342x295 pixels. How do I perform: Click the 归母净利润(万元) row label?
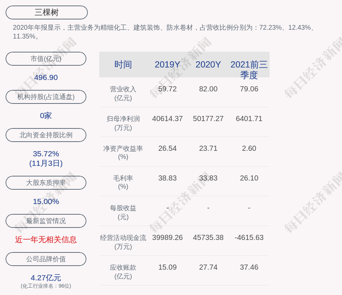pos(123,123)
